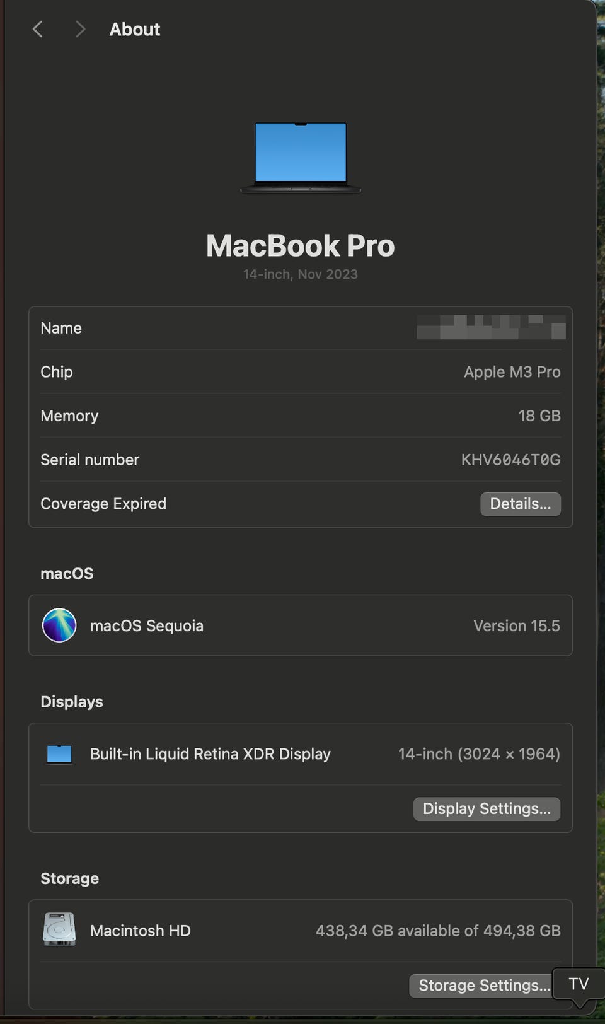Click the Macintosh HD drive icon
Viewport: 605px width, 1024px height.
pyautogui.click(x=59, y=930)
